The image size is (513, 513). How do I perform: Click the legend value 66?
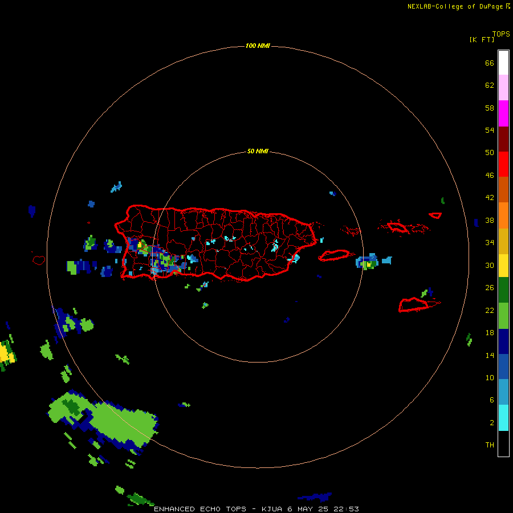(x=490, y=63)
